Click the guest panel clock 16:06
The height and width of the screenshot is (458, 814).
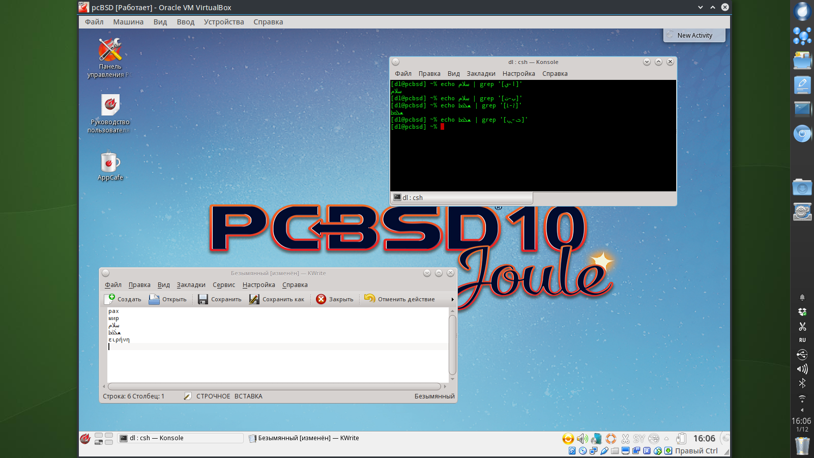coord(704,438)
